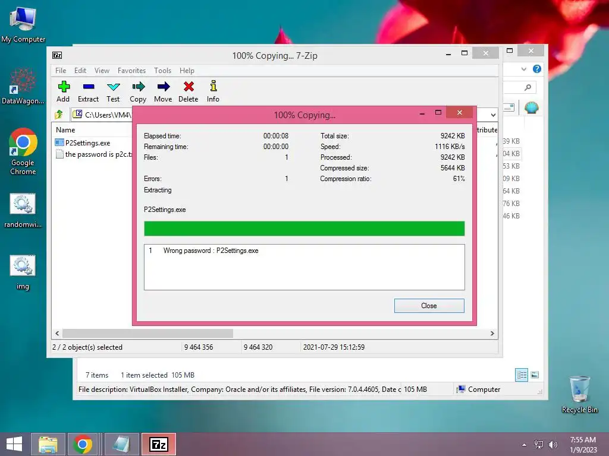Select the img desktop file icon

click(23, 272)
